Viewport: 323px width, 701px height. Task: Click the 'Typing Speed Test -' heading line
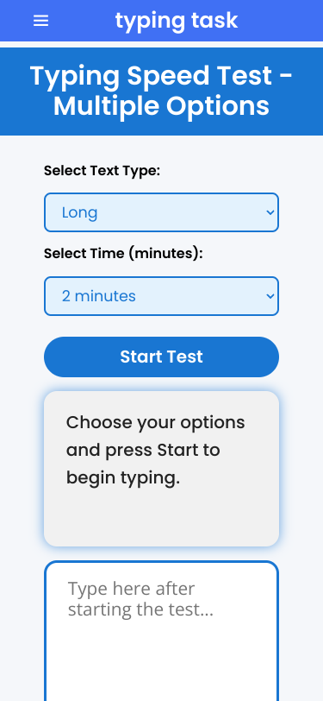pyautogui.click(x=162, y=76)
